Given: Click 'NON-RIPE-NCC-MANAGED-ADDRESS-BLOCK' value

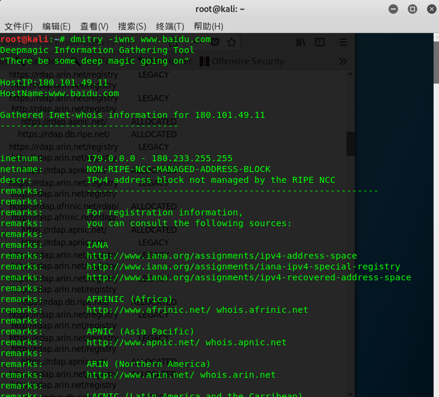Looking at the screenshot, I should pos(179,169).
